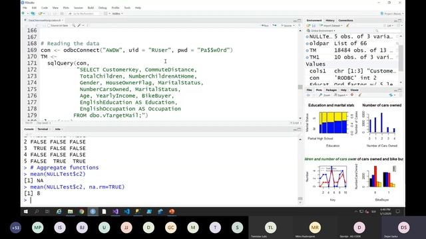
Task: Click the code tools wand icon
Action: [79, 25]
